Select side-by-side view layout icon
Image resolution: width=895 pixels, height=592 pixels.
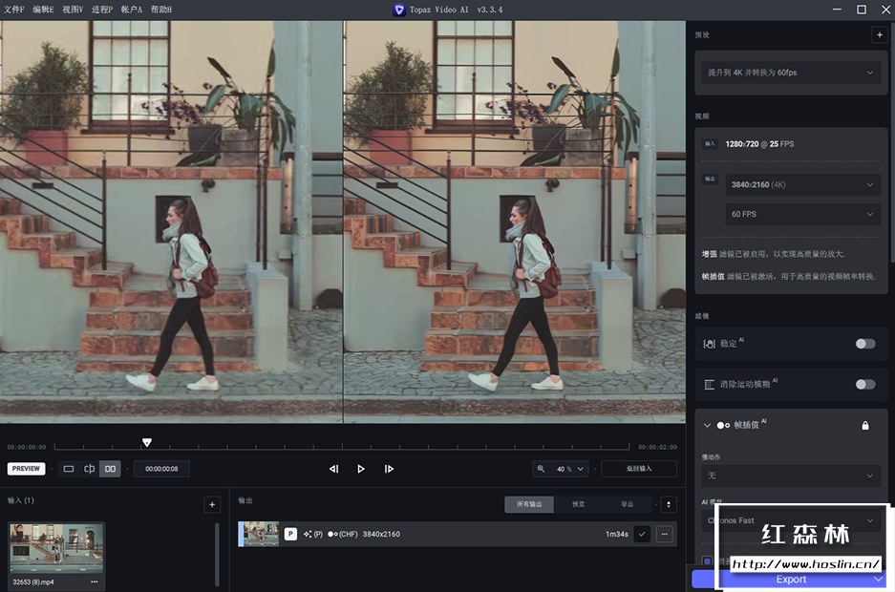click(111, 469)
